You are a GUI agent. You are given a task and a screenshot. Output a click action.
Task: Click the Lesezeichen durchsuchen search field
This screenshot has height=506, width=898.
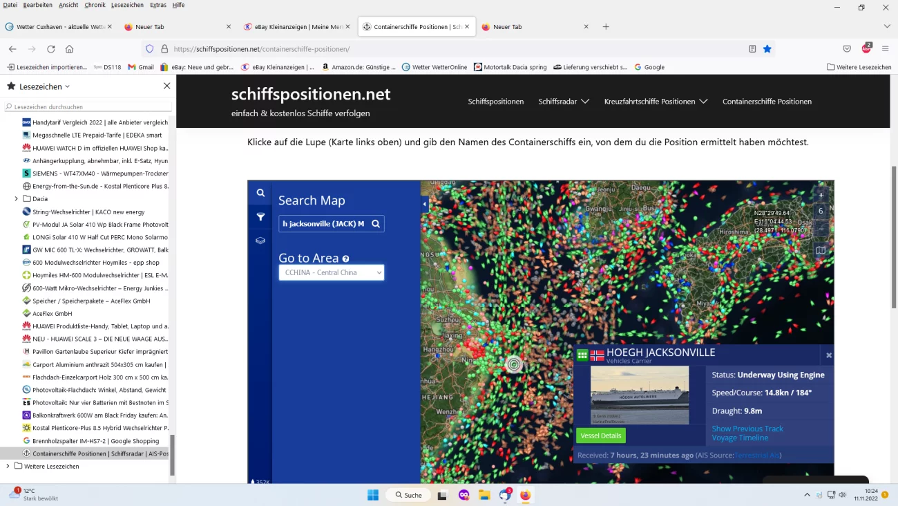(x=88, y=107)
